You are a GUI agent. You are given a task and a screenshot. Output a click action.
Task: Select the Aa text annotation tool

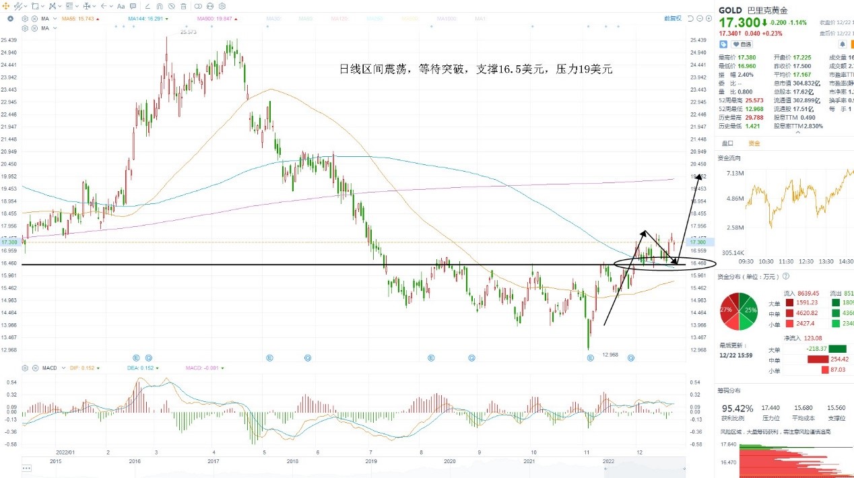click(x=121, y=6)
